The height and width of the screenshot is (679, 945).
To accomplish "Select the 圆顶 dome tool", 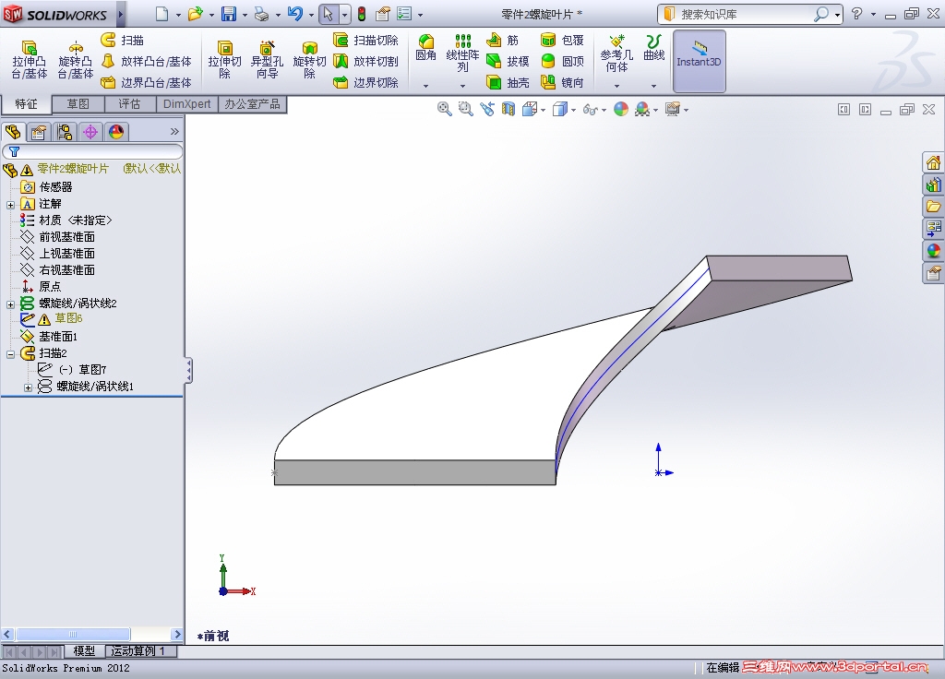I will [562, 61].
